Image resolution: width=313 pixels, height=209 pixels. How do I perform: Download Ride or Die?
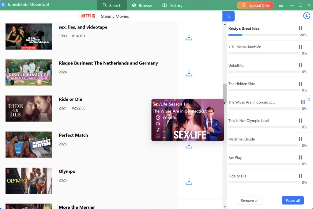(189, 109)
